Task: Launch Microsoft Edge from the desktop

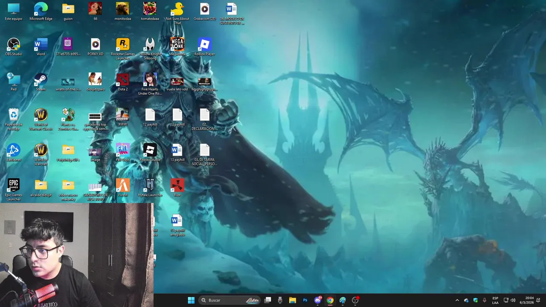Action: click(x=41, y=12)
